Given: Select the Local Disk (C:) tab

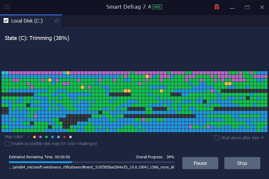Looking at the screenshot, I should 31,21.
